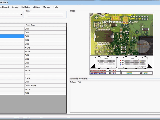Open the Manage menu
Viewport: 160px width, 120px height.
46,7
